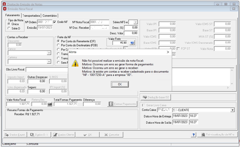
Task: Close the Emissão Nota Fiscal window
Action: (x=234, y=9)
